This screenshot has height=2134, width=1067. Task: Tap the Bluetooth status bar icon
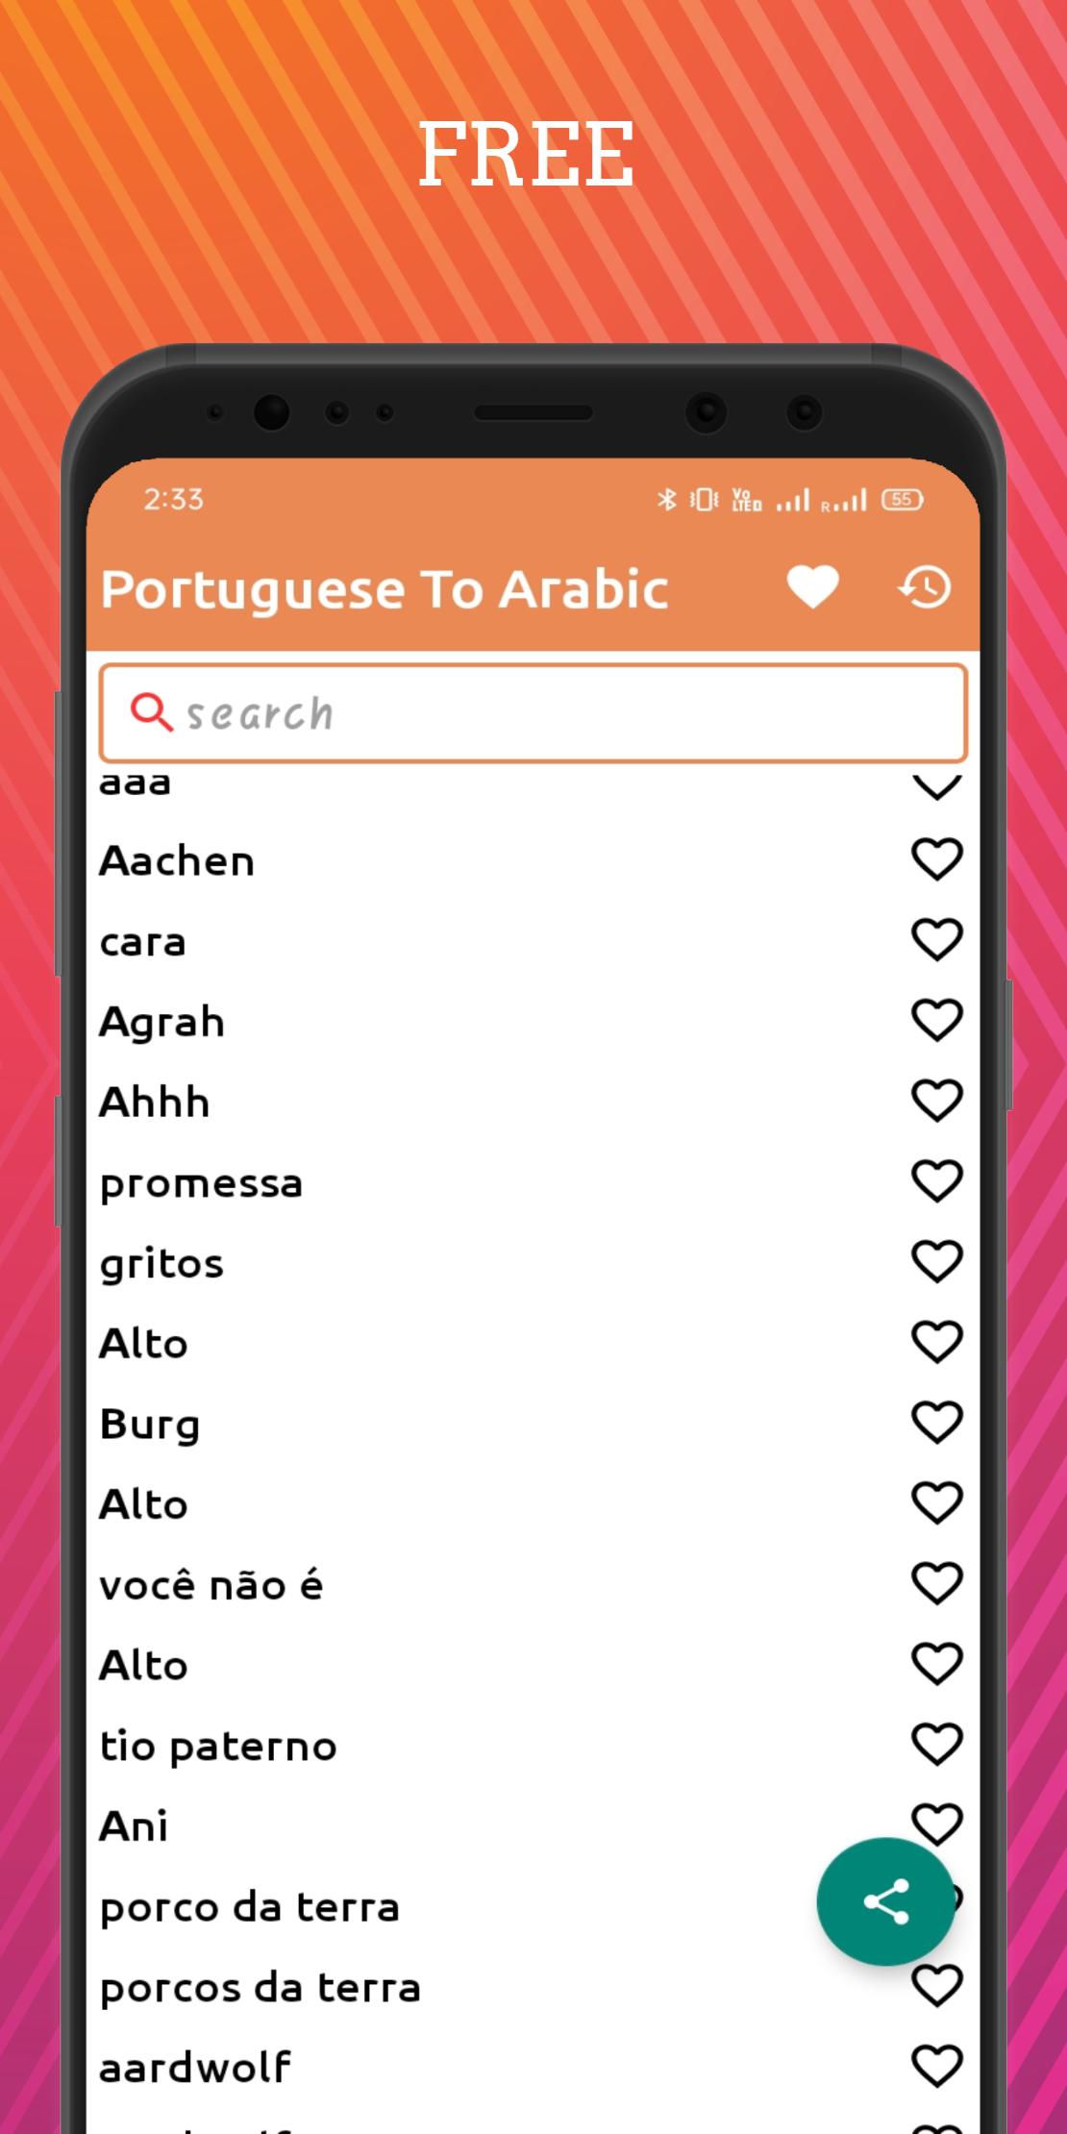tap(666, 499)
